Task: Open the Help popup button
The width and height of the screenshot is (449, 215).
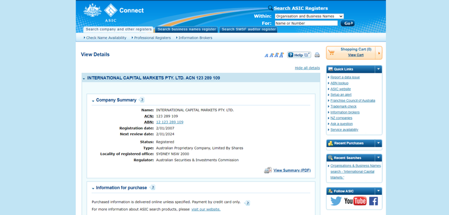Action: 299,55
